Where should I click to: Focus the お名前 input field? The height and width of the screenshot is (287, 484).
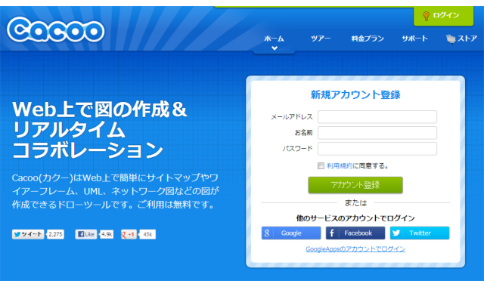coord(377,133)
